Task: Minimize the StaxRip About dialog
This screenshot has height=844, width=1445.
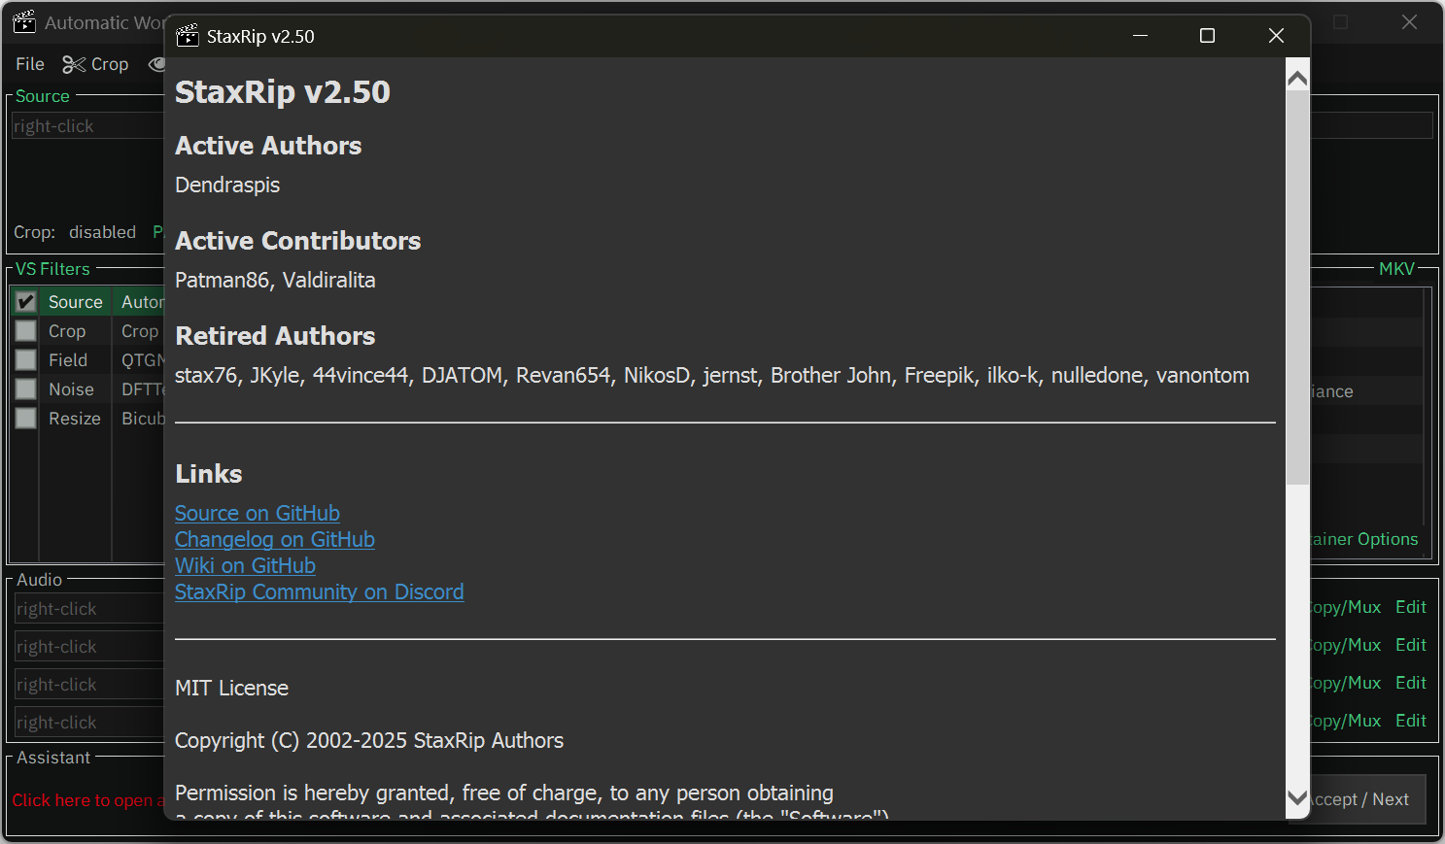Action: 1141,36
